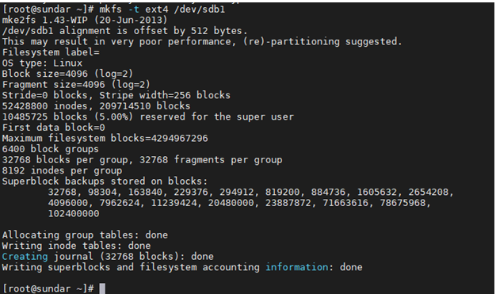Click the -t option in the command
Image resolution: width=496 pixels, height=294 pixels.
pos(133,10)
